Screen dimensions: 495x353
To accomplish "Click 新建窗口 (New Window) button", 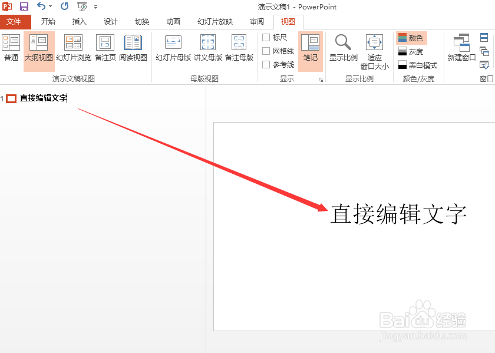I will [x=461, y=48].
